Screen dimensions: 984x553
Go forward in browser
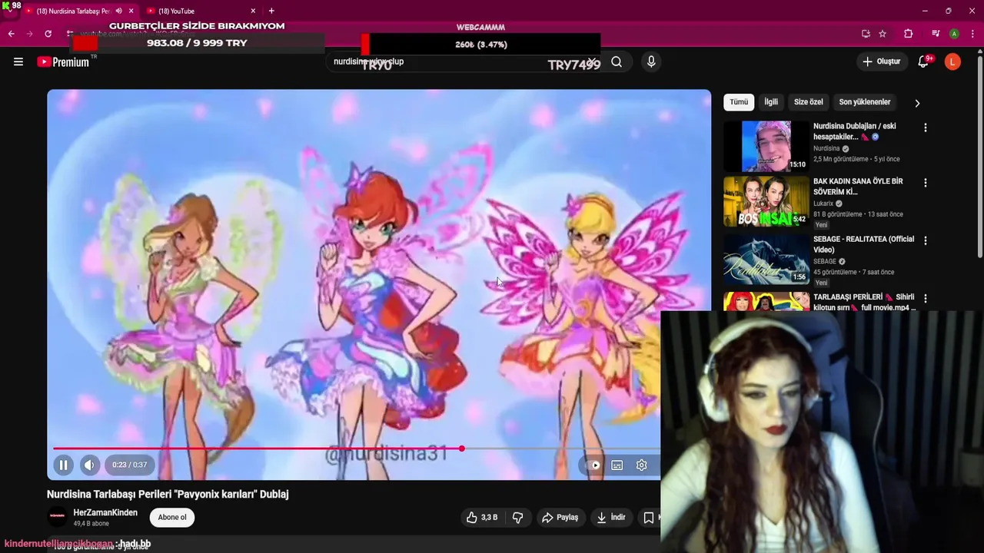point(29,34)
